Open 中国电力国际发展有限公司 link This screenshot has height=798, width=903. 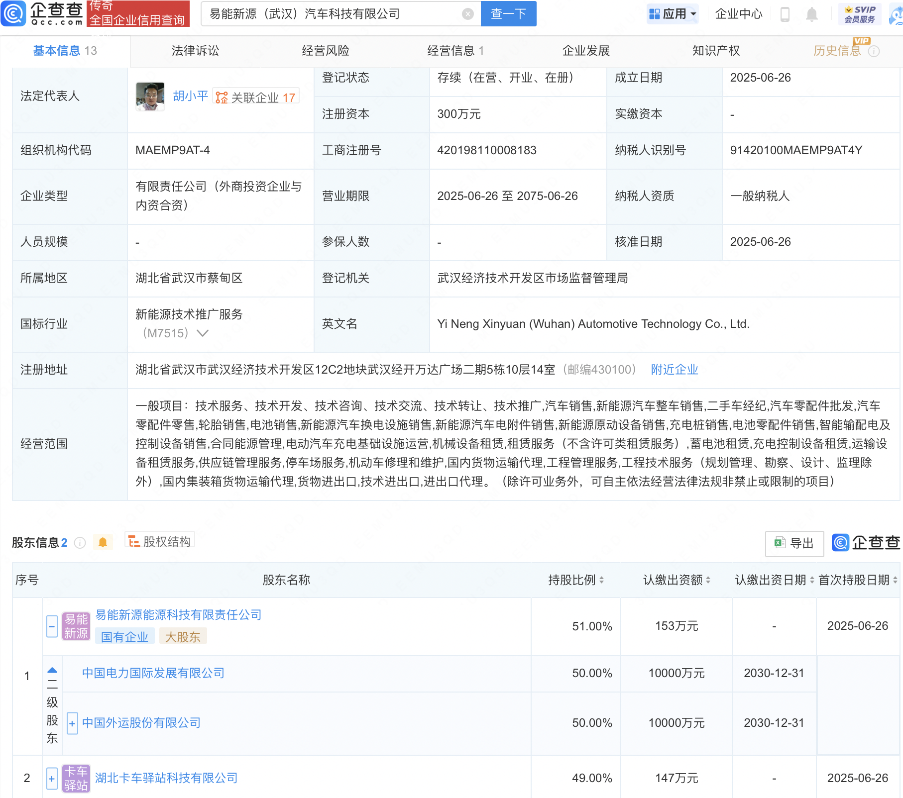coord(153,673)
